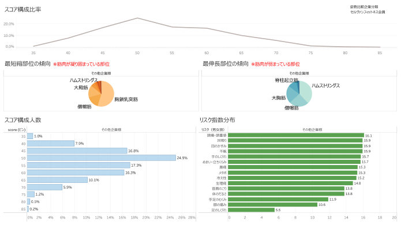Screen dimensions: 401x225
Task: Click the green risk bar valued 10.6
Action: (x=272, y=205)
